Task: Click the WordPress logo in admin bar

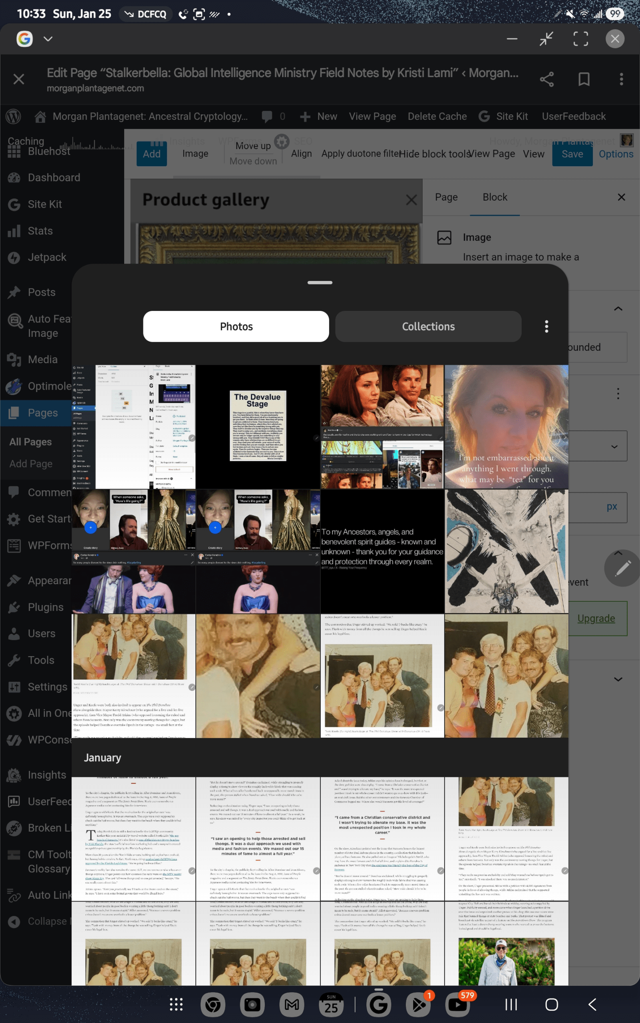Action: [x=14, y=116]
